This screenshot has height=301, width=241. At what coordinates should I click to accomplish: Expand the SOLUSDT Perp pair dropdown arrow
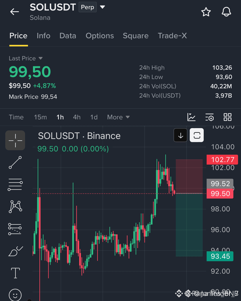[102, 7]
